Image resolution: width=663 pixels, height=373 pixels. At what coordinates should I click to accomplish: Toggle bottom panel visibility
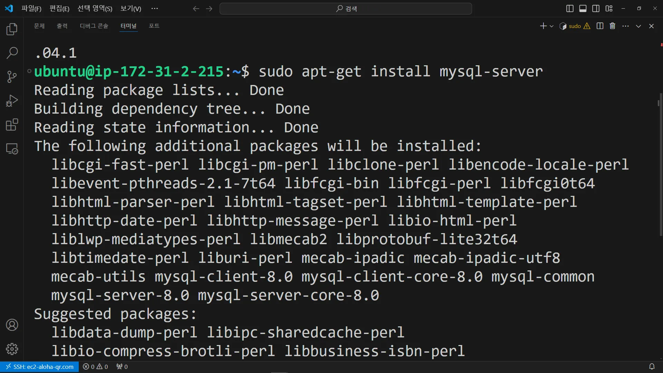click(583, 9)
